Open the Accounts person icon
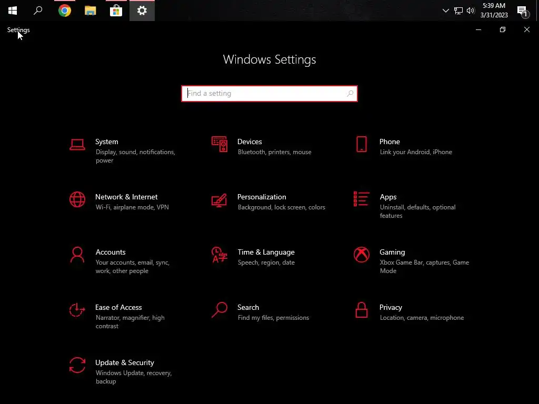Image resolution: width=539 pixels, height=404 pixels. tap(77, 255)
